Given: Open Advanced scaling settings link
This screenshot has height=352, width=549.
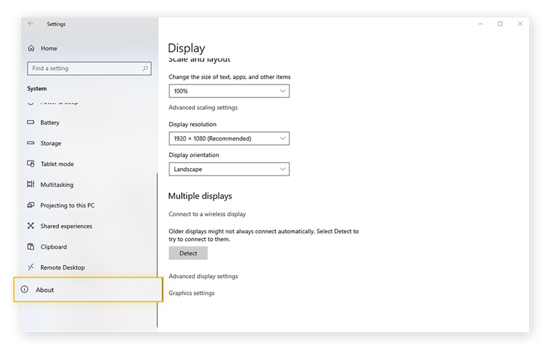Looking at the screenshot, I should point(203,108).
